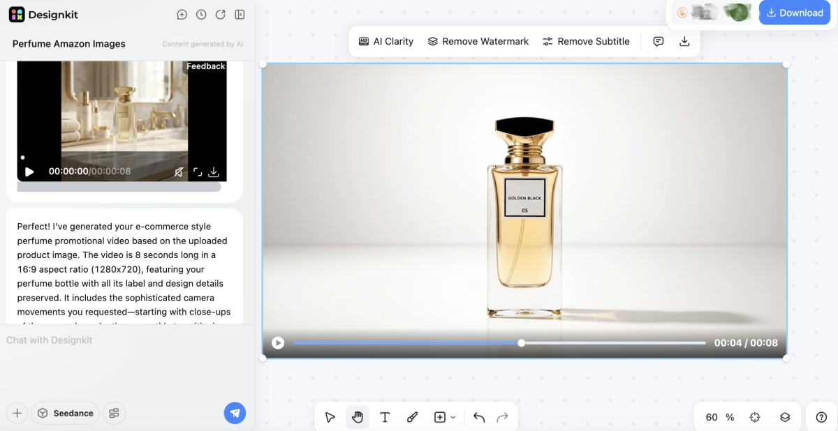Open the Feedback panel
Screen dimensions: 838x431
(205, 66)
